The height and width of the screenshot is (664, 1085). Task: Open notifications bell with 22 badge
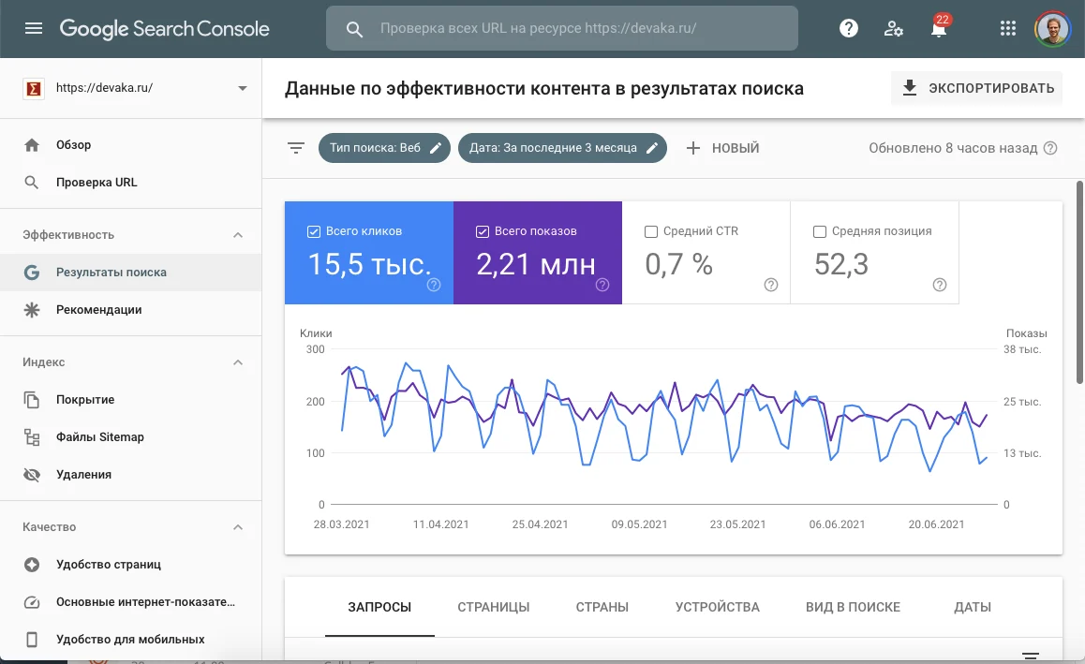pyautogui.click(x=939, y=28)
